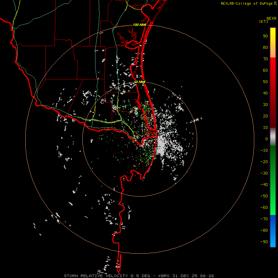Click the 60 value on the velocity scale
Screen dimensions: 278x278
point(265,70)
